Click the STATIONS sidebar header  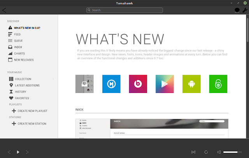pyautogui.click(x=15, y=117)
